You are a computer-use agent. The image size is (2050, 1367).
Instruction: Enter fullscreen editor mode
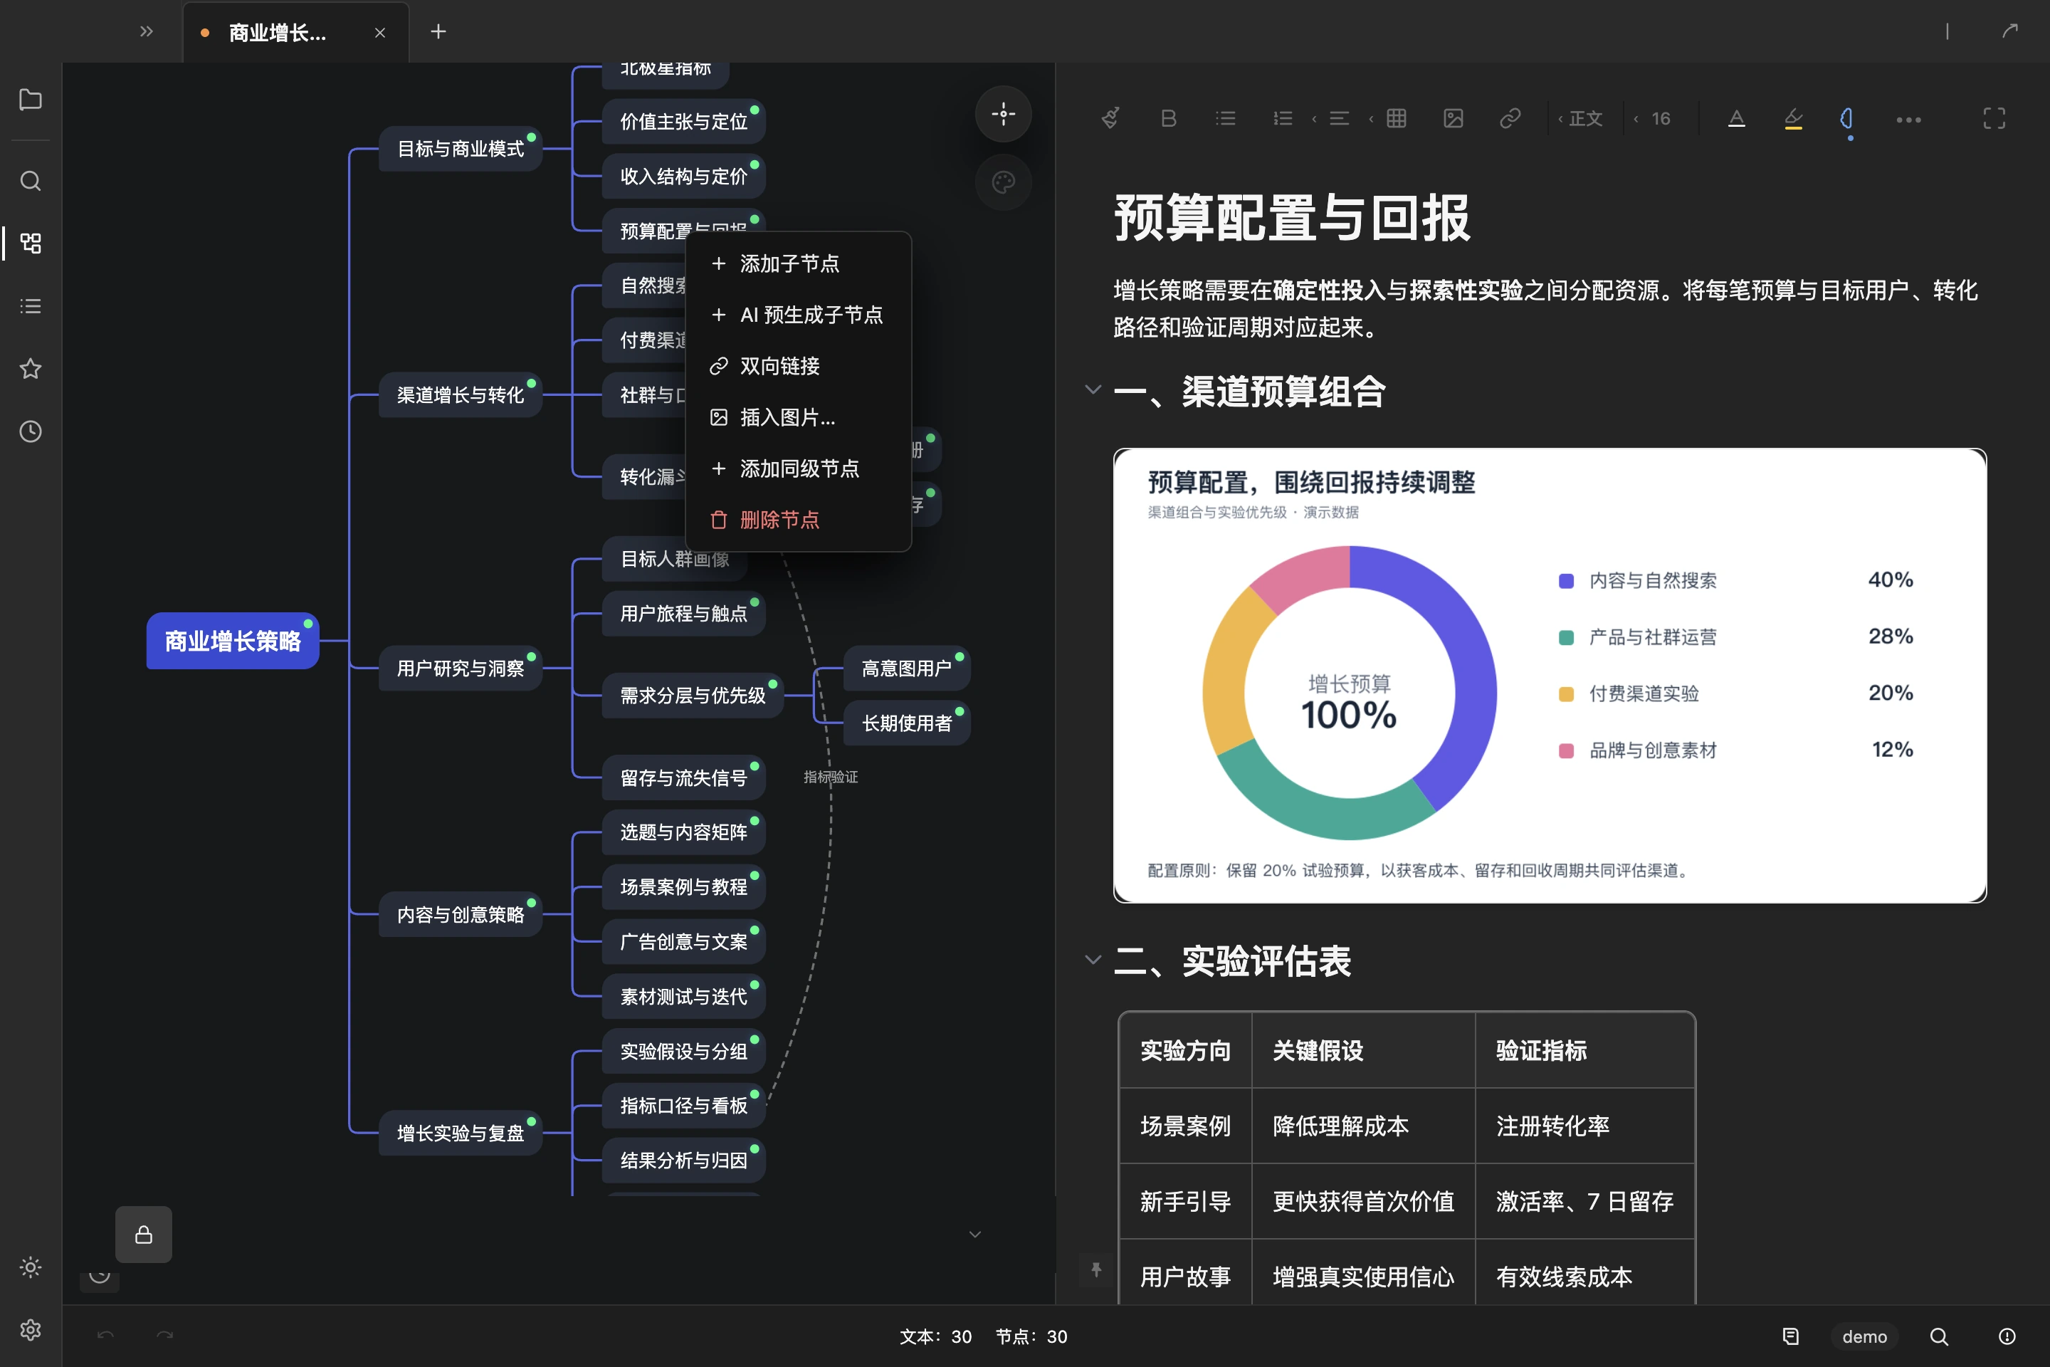pyautogui.click(x=1994, y=119)
